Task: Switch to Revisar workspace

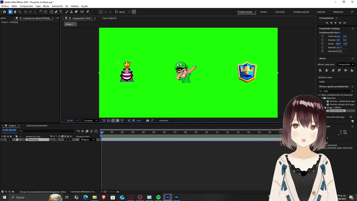Action: click(264, 12)
